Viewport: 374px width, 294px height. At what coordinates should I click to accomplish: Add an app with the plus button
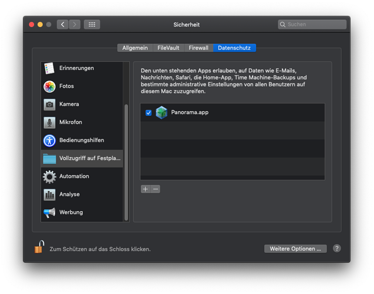click(146, 189)
